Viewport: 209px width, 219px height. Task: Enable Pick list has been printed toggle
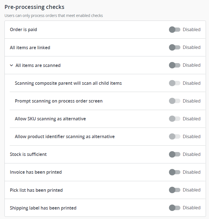tap(175, 190)
